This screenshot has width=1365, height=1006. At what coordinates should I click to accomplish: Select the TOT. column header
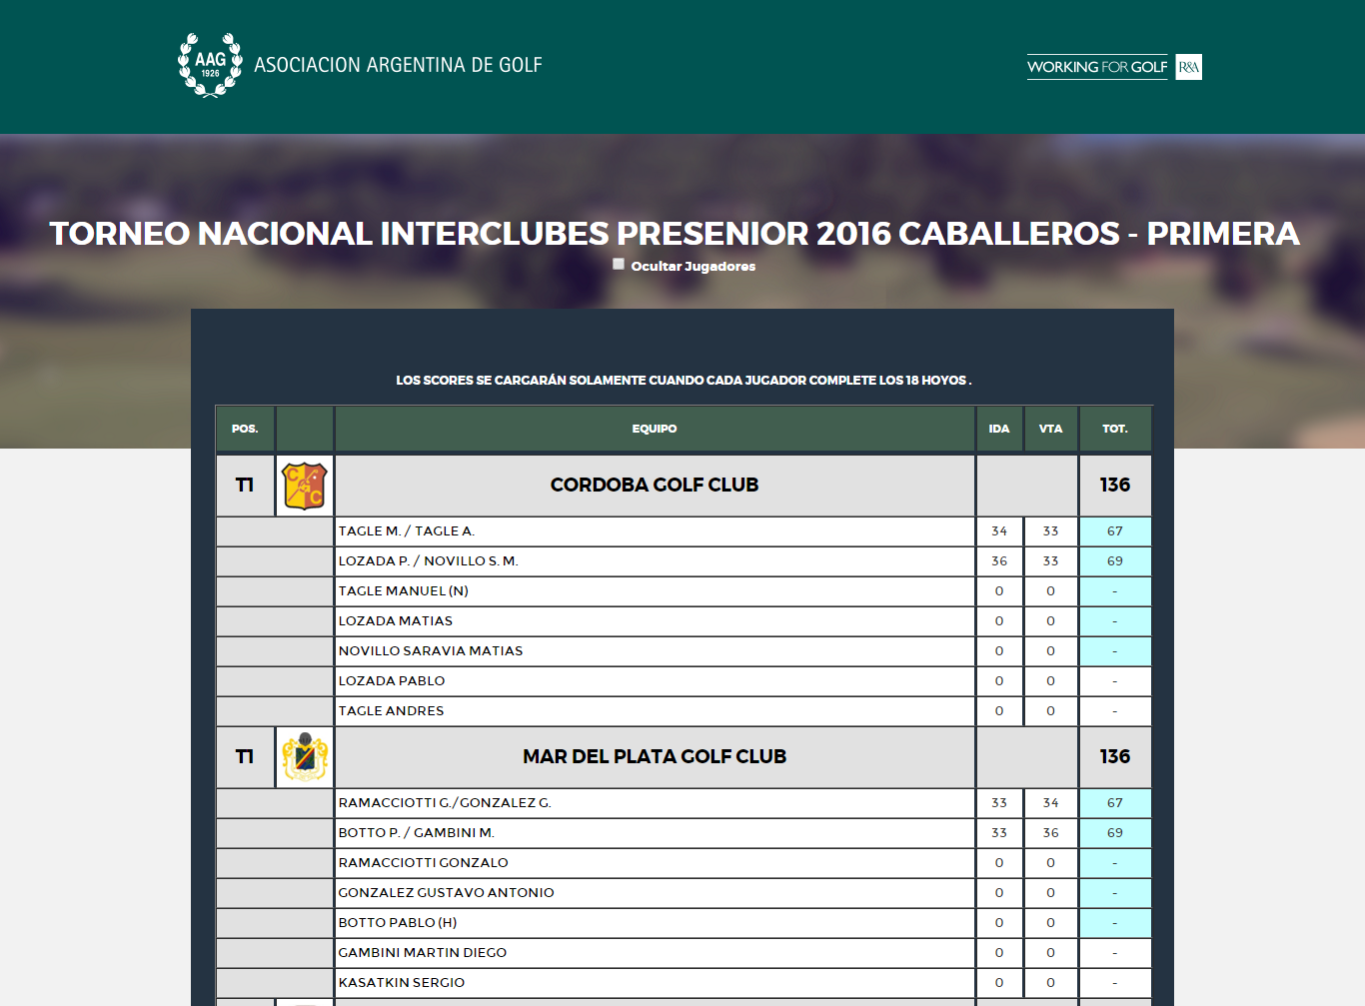click(x=1115, y=429)
